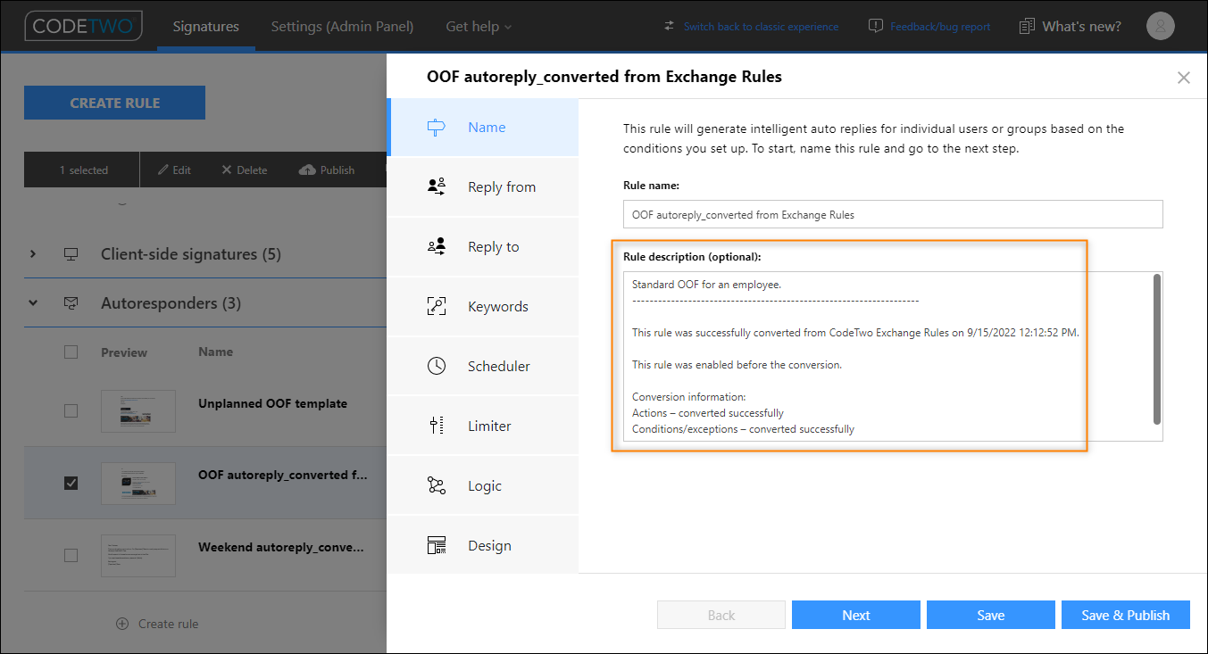The width and height of the screenshot is (1208, 654).
Task: Click the Limiter sliders icon
Action: coord(436,426)
